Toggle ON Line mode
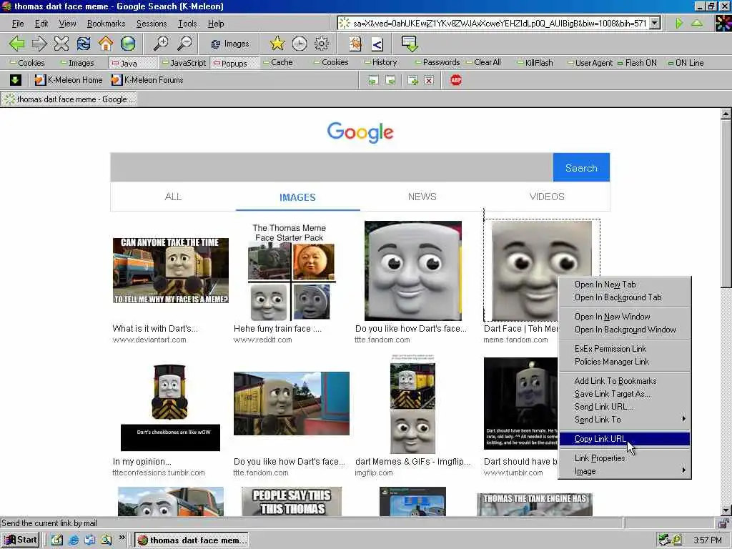The image size is (732, 549). [x=686, y=63]
